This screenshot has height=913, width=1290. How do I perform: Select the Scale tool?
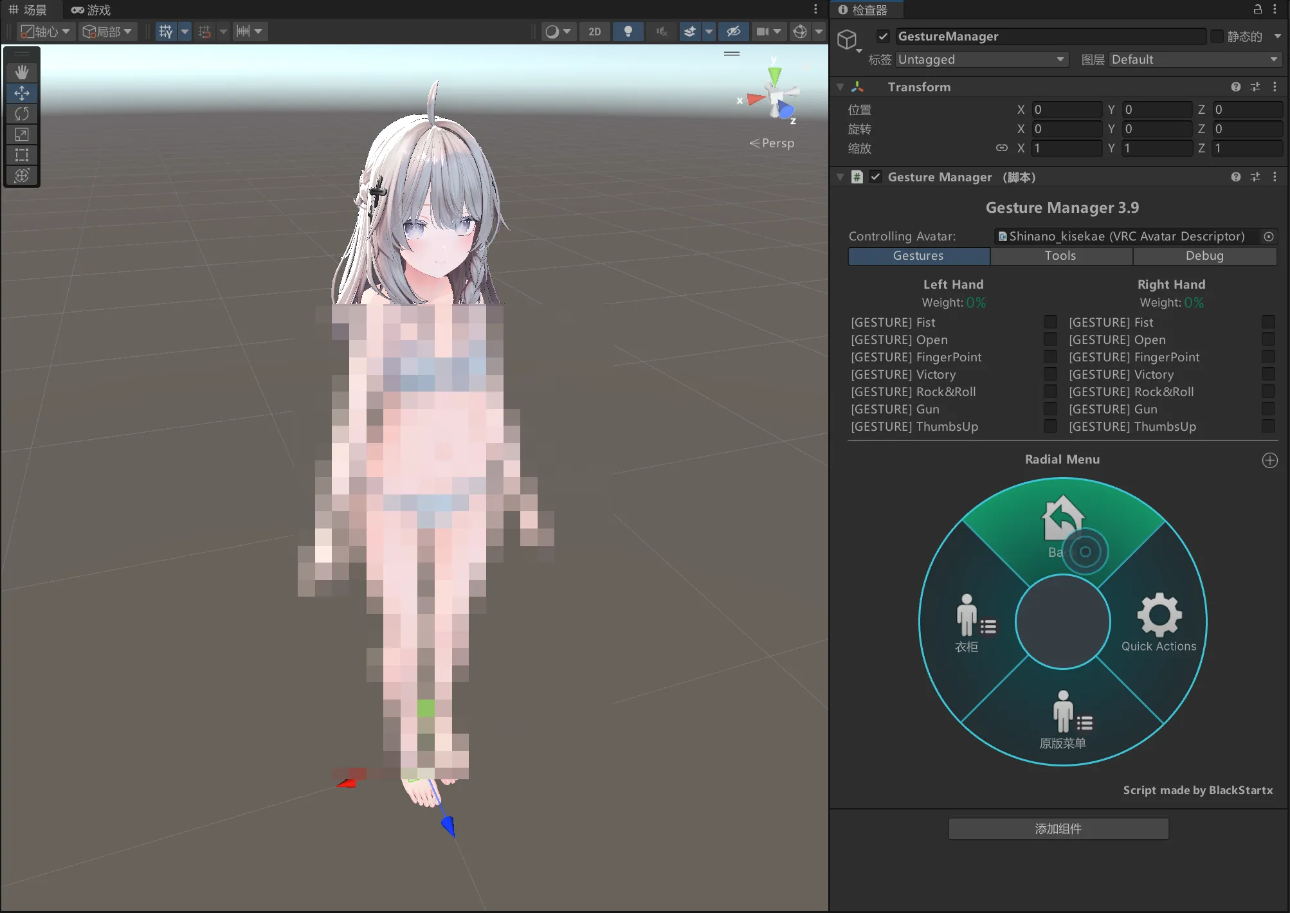coord(22,134)
